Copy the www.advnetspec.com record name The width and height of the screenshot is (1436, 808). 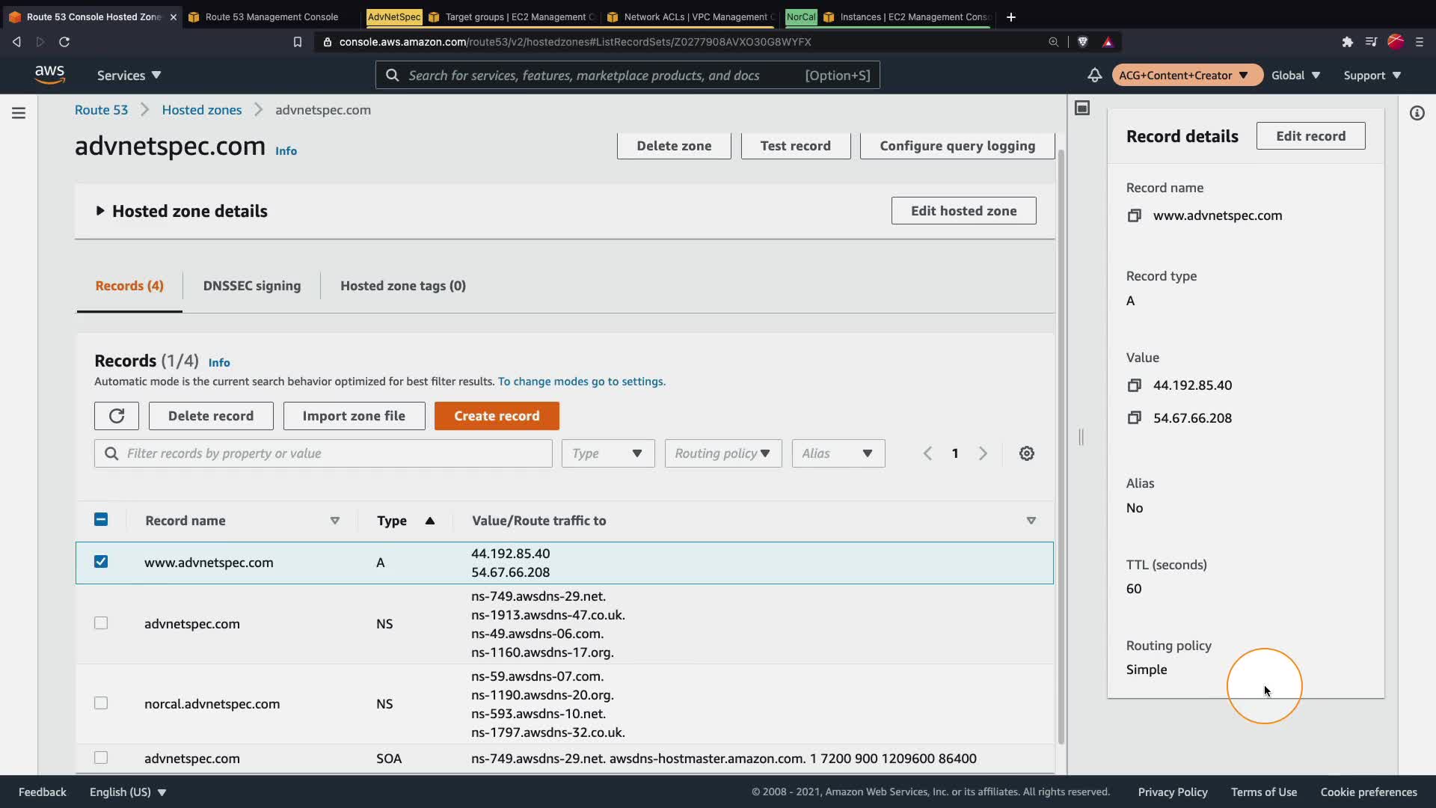[1135, 215]
